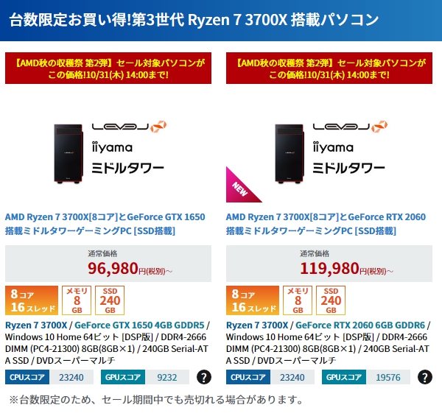Click the GTX 1650 help question mark icon
This screenshot has height=416, width=442.
point(204,377)
